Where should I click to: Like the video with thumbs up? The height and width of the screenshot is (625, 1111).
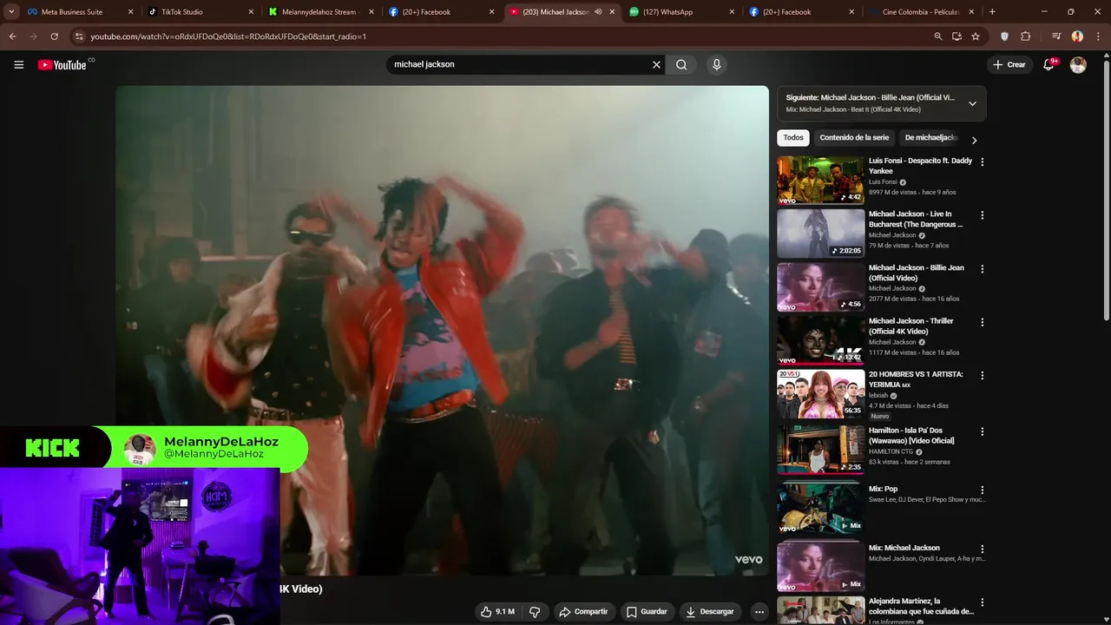pos(497,612)
